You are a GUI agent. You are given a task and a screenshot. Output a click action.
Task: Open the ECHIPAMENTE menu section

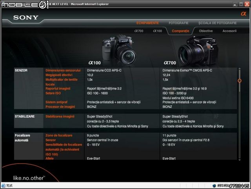point(147,23)
